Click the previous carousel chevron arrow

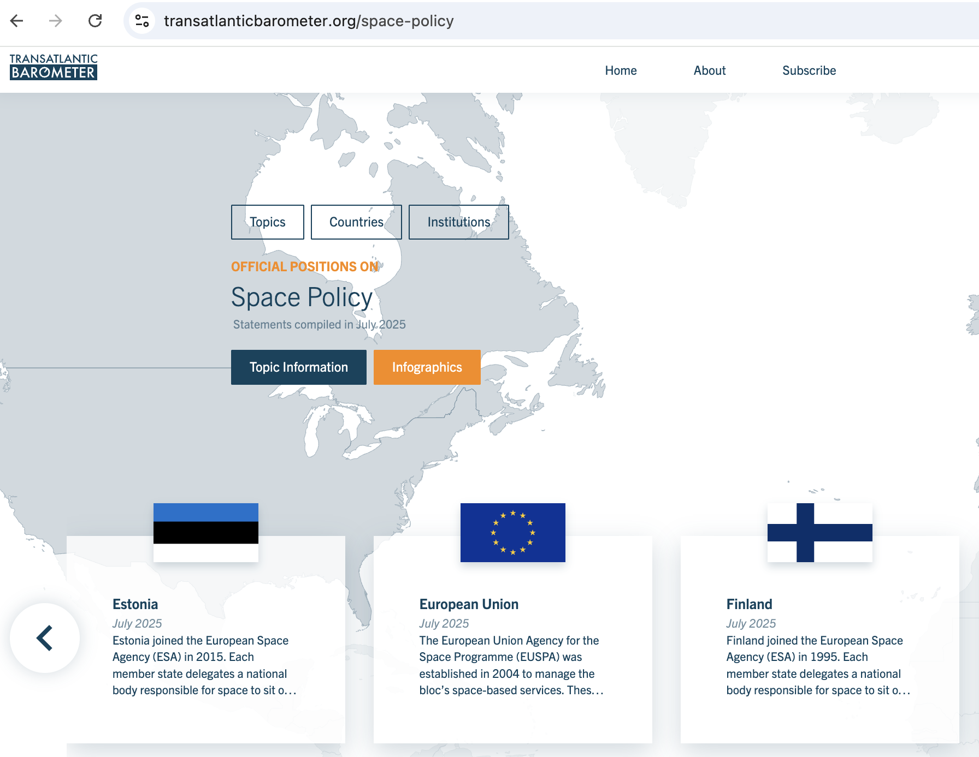pyautogui.click(x=45, y=638)
